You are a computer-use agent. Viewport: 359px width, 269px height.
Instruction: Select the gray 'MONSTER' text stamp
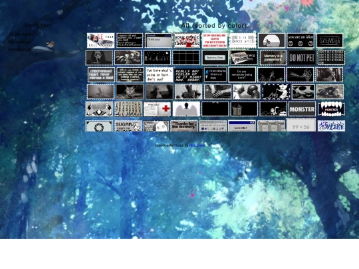pyautogui.click(x=302, y=109)
